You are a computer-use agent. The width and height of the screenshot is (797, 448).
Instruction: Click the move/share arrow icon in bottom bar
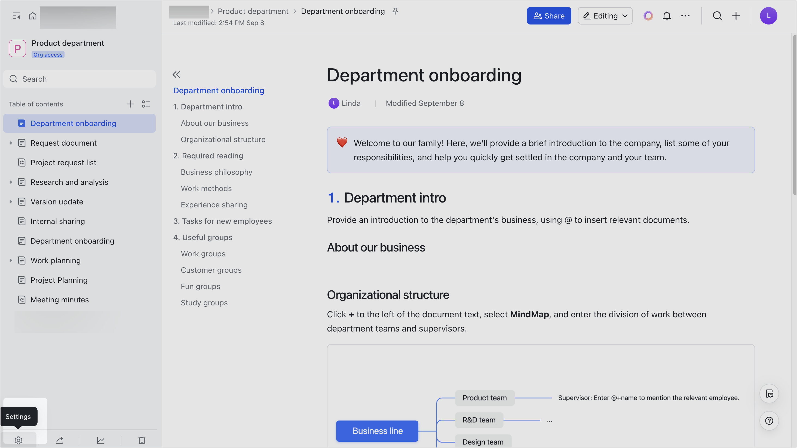[60, 440]
